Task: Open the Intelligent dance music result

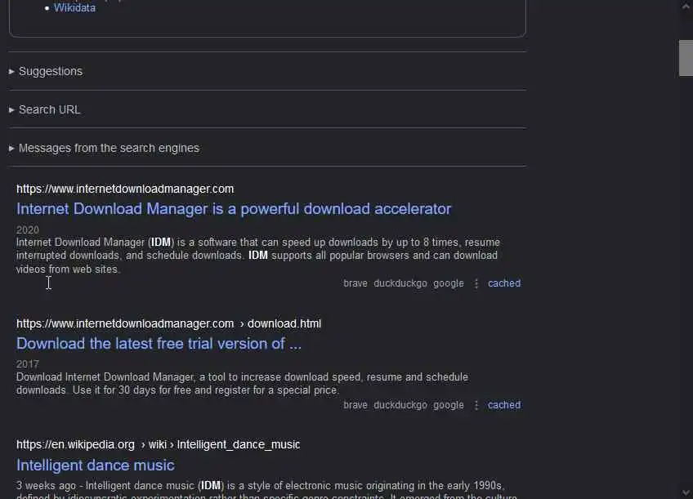Action: pyautogui.click(x=96, y=465)
